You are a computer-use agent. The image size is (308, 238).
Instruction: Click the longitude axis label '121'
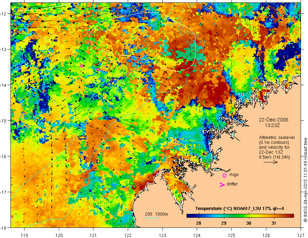pyautogui.click(x=93, y=236)
